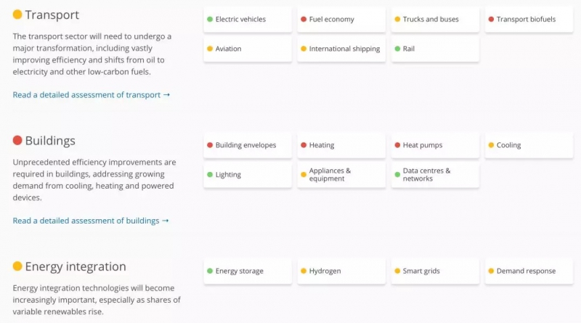Viewport: 581px width, 323px height.
Task: Open the Transport biofuels card
Action: [x=529, y=20]
